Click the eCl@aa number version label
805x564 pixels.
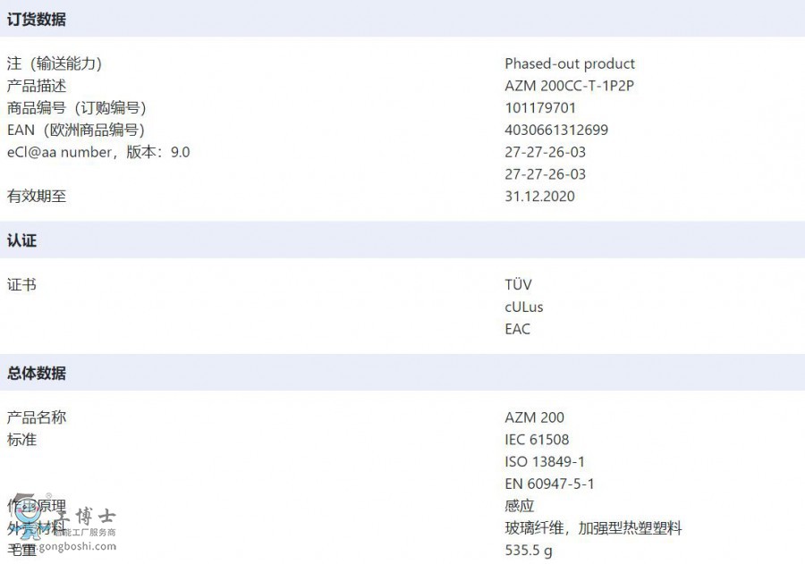click(98, 152)
